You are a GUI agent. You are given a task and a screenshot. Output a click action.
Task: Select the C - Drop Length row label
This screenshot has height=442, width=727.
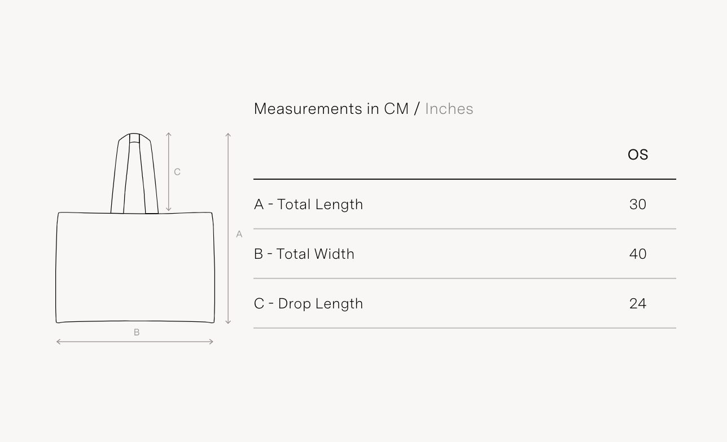pos(308,304)
